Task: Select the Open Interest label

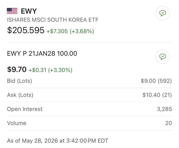Action: [25, 109]
